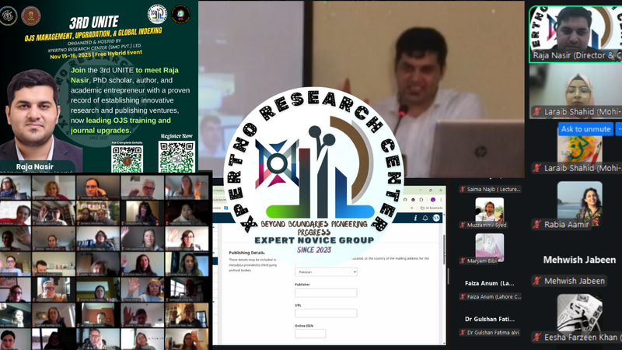Viewport: 622px width, 350px height.
Task: Click the Publisher text field
Action: coord(326,293)
